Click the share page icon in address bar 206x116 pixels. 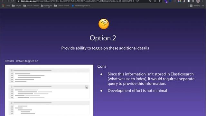(155, 1)
